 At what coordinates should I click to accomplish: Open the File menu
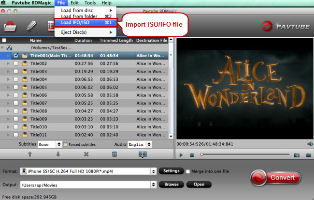click(x=61, y=3)
